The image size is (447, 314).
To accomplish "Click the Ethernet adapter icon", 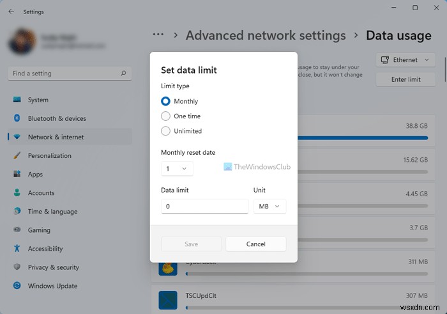I will click(x=385, y=60).
